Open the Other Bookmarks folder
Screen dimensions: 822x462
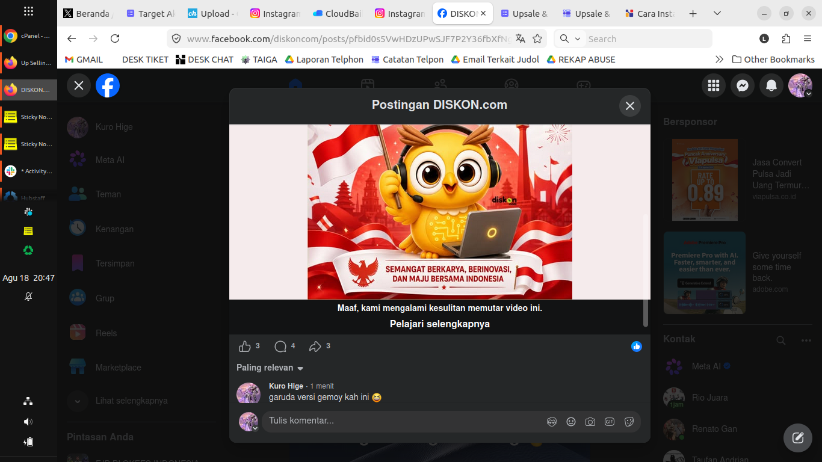click(773, 60)
